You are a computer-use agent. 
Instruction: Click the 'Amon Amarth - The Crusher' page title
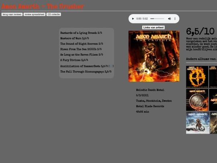(x=43, y=6)
